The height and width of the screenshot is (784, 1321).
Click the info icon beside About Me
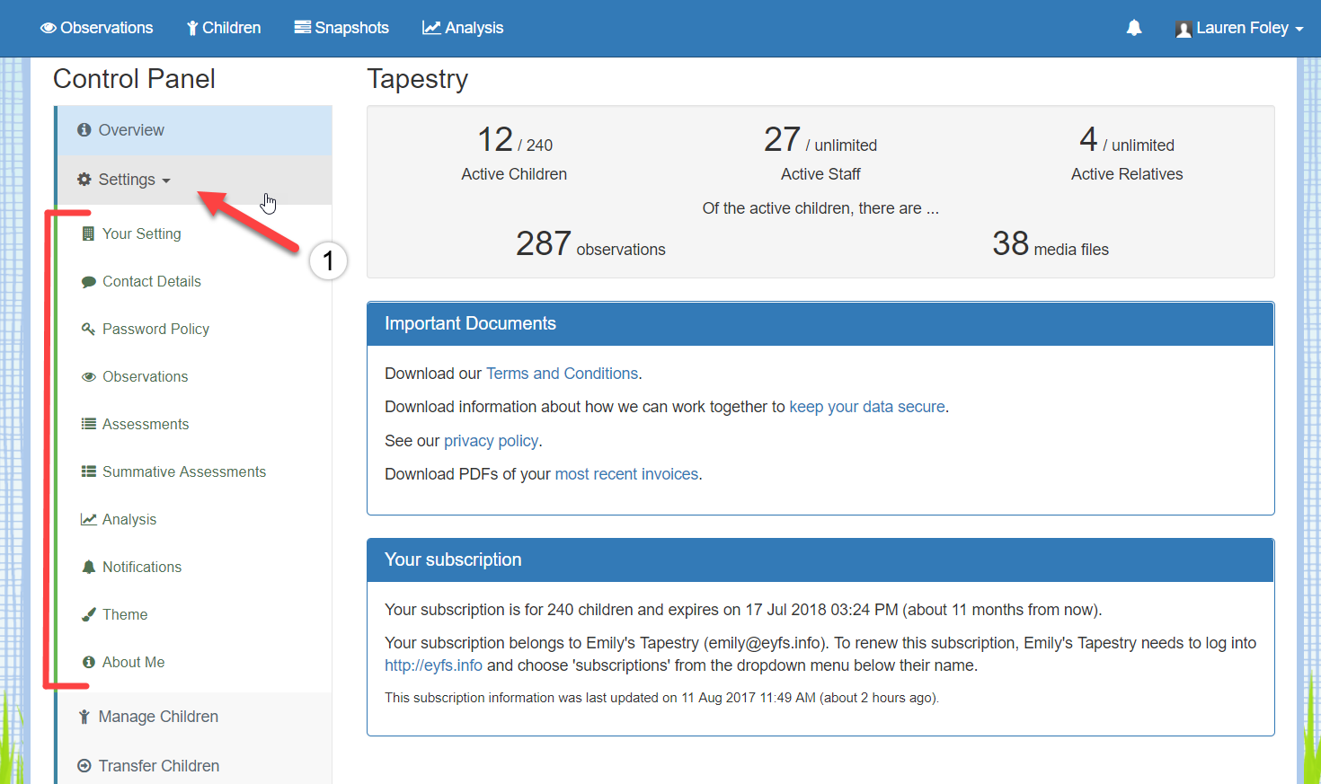pos(89,662)
